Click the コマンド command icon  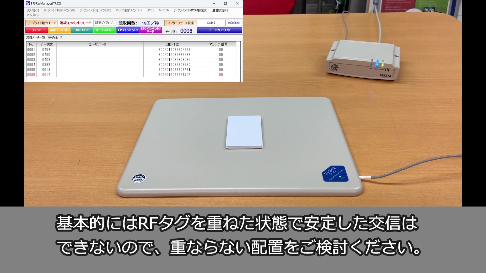(x=36, y=30)
